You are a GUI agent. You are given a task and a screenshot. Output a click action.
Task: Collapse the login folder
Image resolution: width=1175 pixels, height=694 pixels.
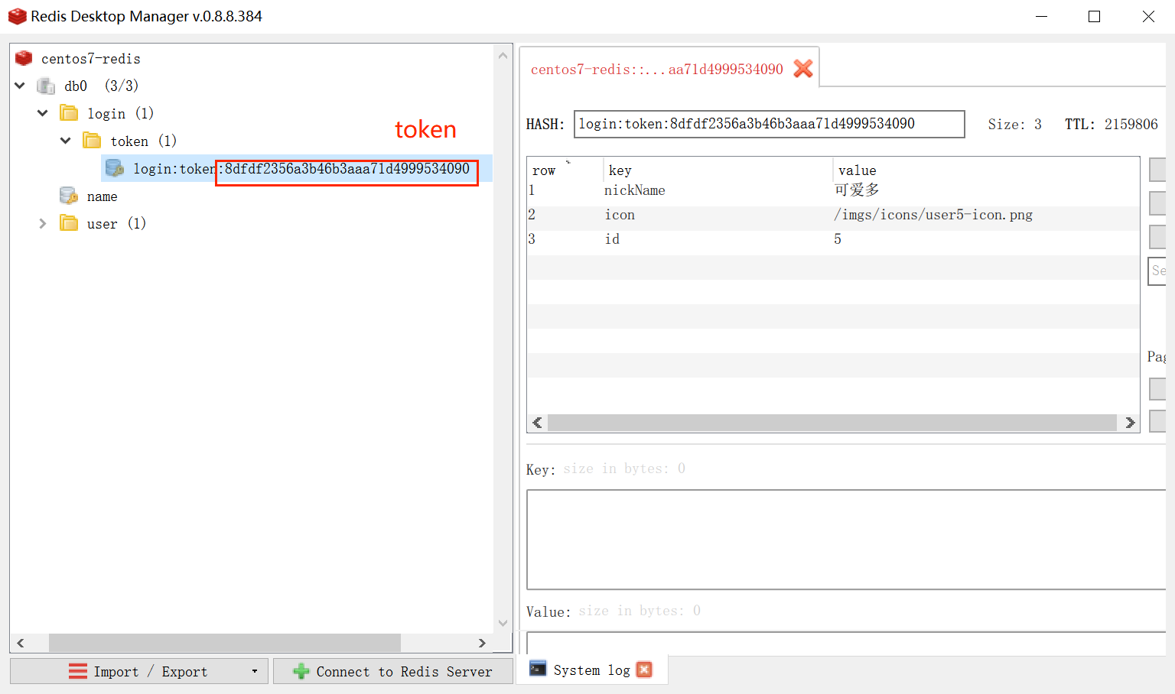(43, 113)
